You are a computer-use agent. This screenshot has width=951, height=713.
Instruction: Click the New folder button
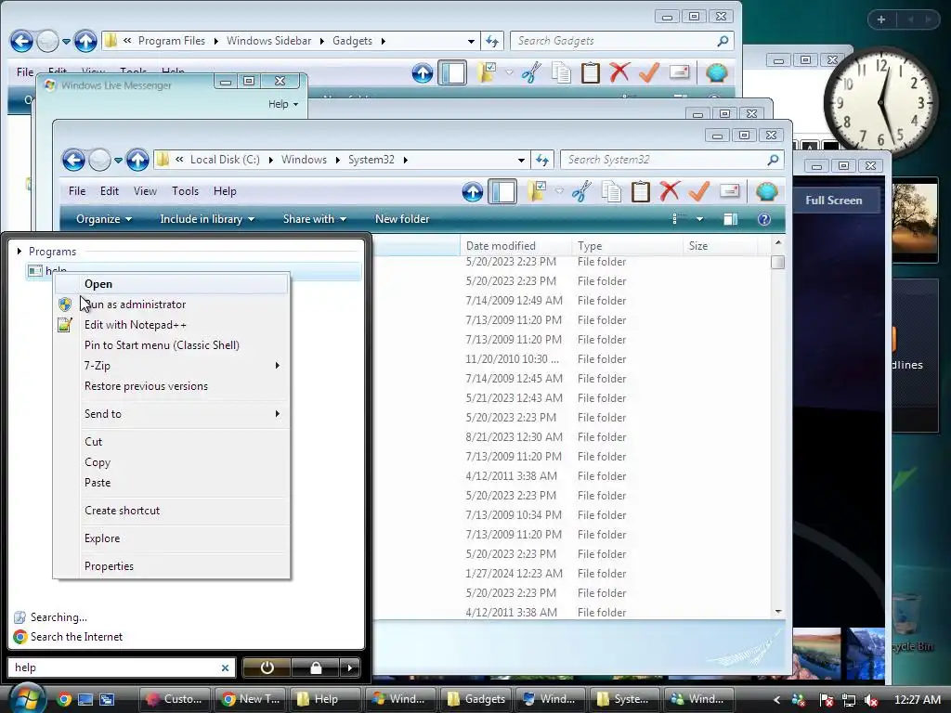click(402, 219)
